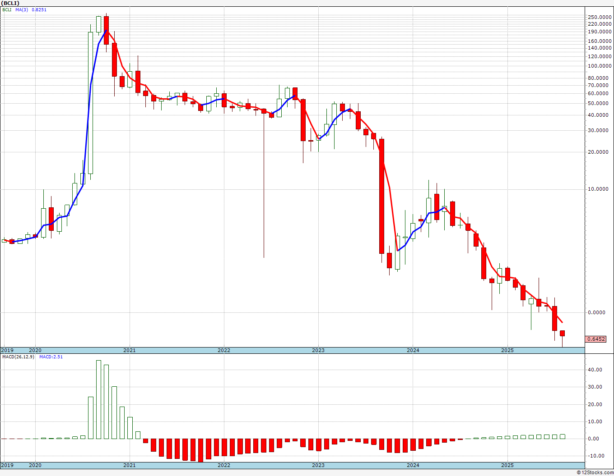Select the BCLI ticker label in the legend
This screenshot has height=476, width=614.
[7, 9]
